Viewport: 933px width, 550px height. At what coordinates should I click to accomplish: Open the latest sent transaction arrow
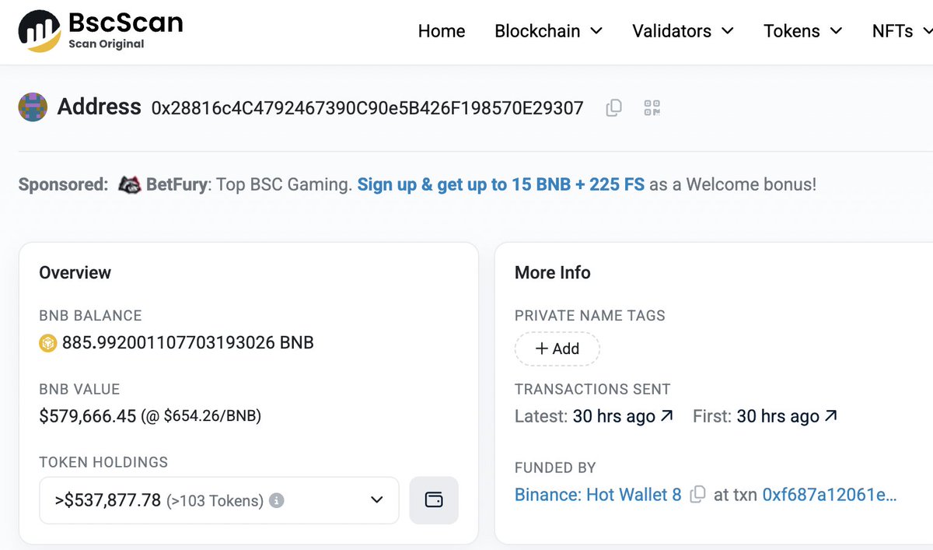(x=666, y=416)
